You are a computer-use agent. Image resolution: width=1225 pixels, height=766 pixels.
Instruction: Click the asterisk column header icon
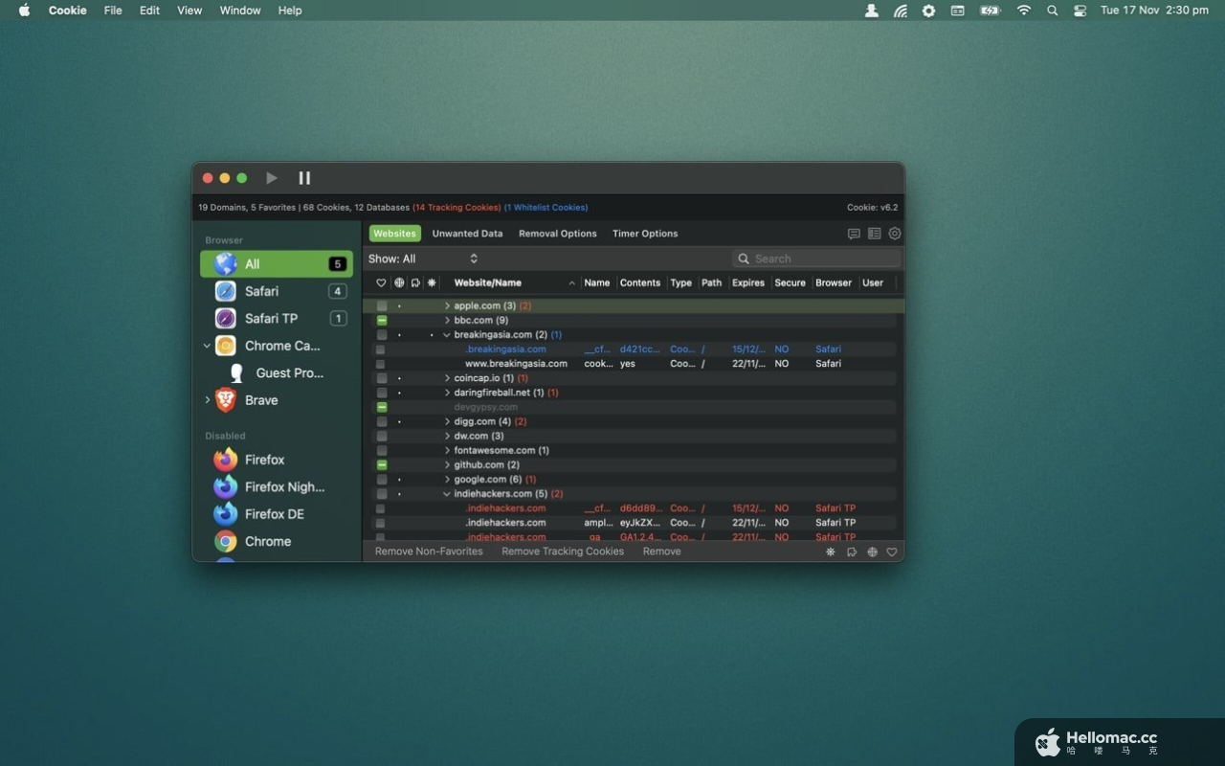432,283
